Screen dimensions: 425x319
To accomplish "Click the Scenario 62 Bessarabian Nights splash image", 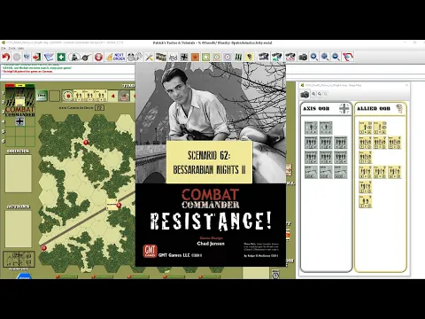I will pyautogui.click(x=211, y=165).
